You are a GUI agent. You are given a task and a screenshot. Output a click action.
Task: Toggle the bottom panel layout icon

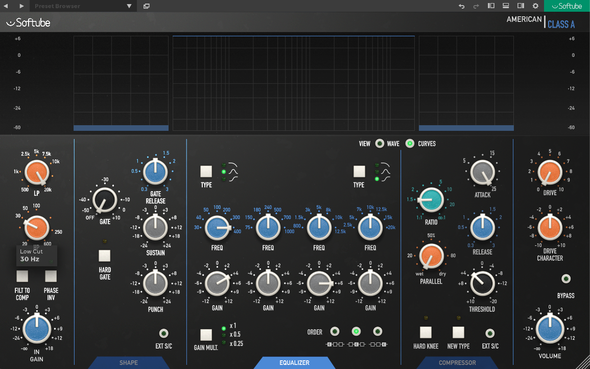pos(506,6)
